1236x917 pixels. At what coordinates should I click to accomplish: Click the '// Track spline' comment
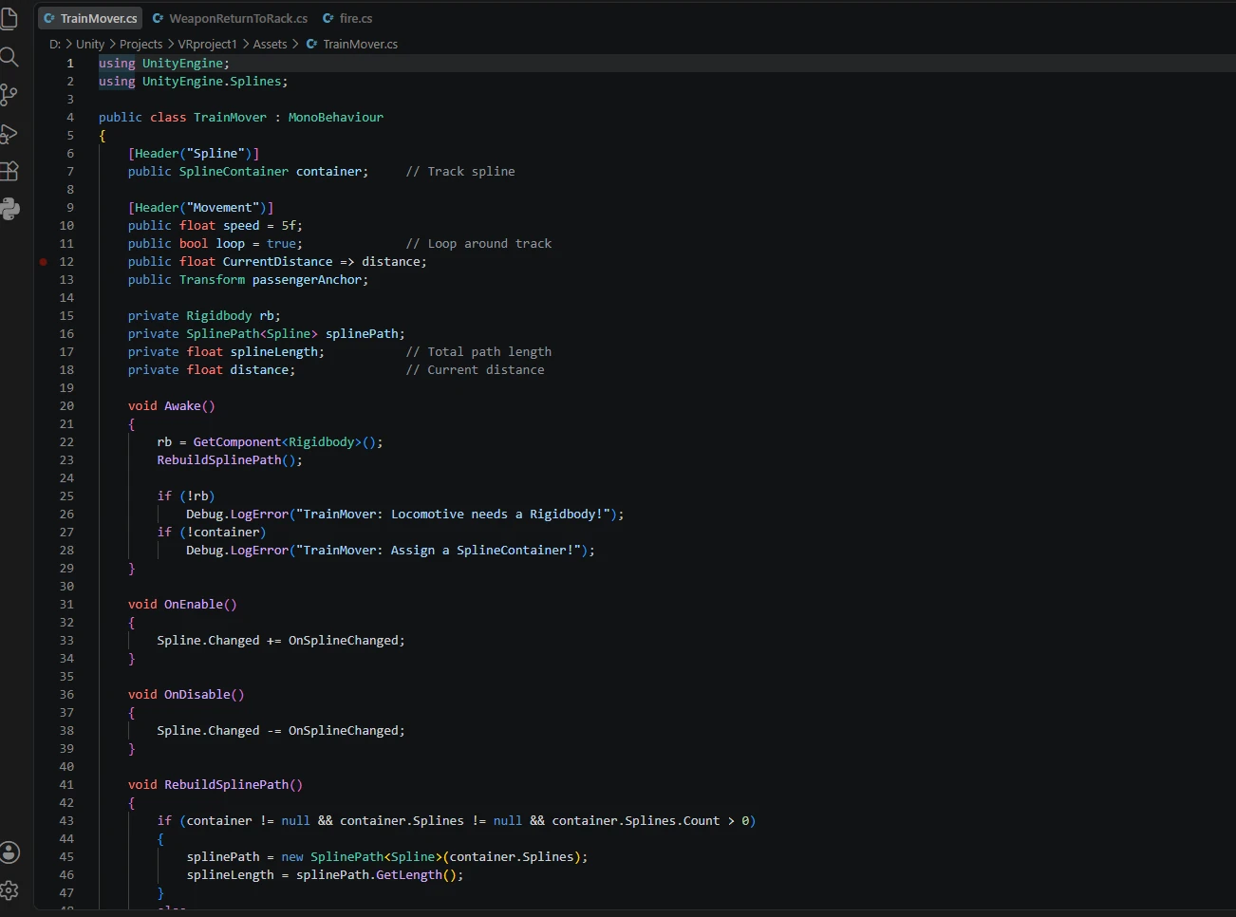point(460,171)
